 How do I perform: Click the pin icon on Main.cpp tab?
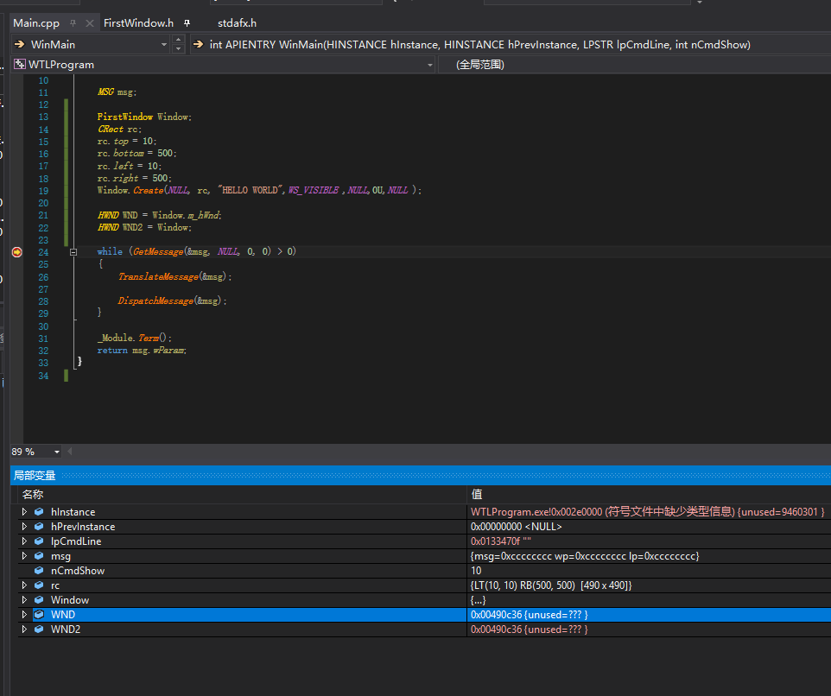click(73, 23)
